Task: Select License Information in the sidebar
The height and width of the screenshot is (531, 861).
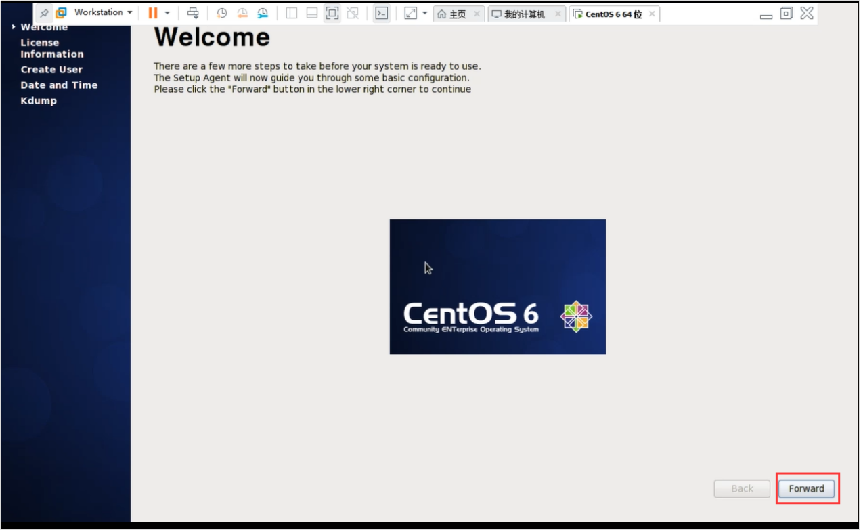Action: 52,48
